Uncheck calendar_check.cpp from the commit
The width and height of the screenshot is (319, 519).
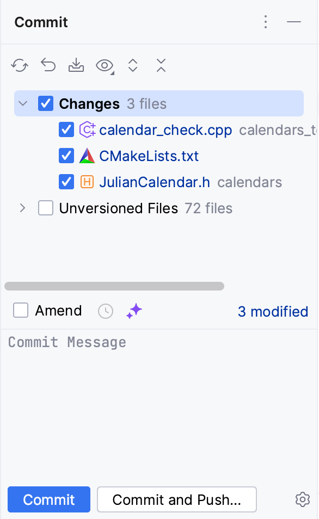coord(66,129)
